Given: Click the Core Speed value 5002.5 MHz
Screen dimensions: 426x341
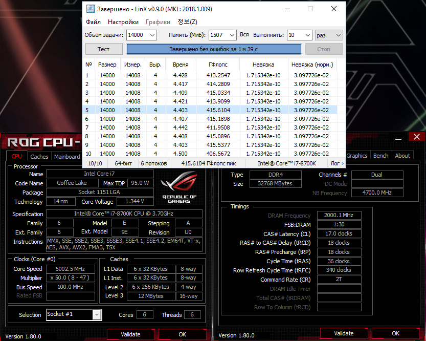Looking at the screenshot, I should click(x=71, y=269).
